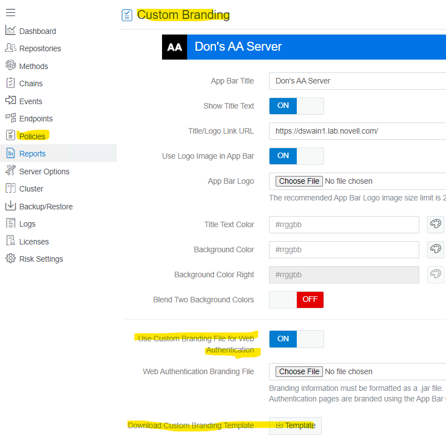Switch to the Reports section

(32, 154)
